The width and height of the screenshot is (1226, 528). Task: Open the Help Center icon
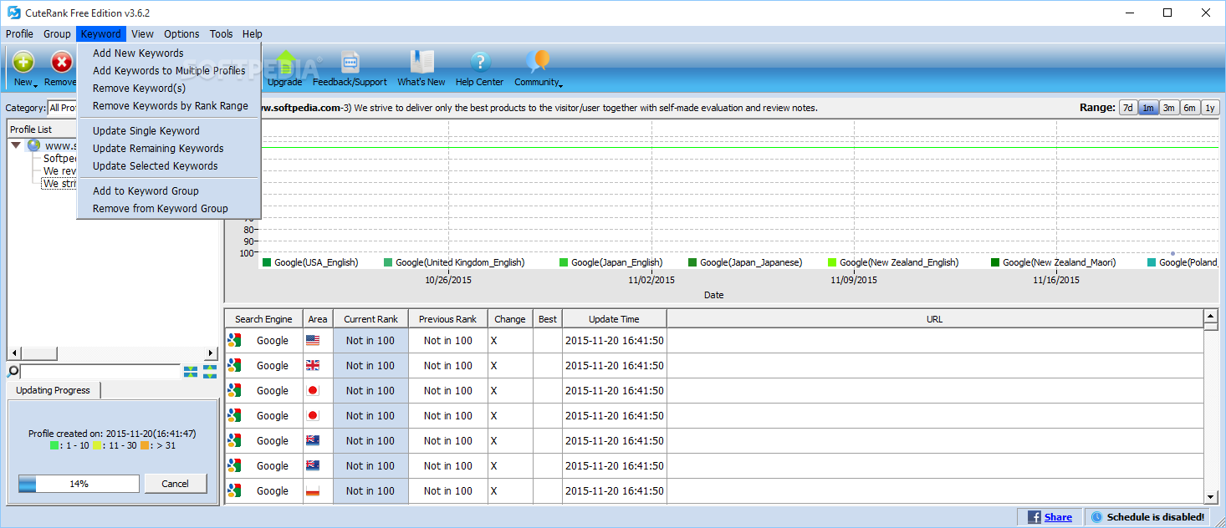(480, 62)
